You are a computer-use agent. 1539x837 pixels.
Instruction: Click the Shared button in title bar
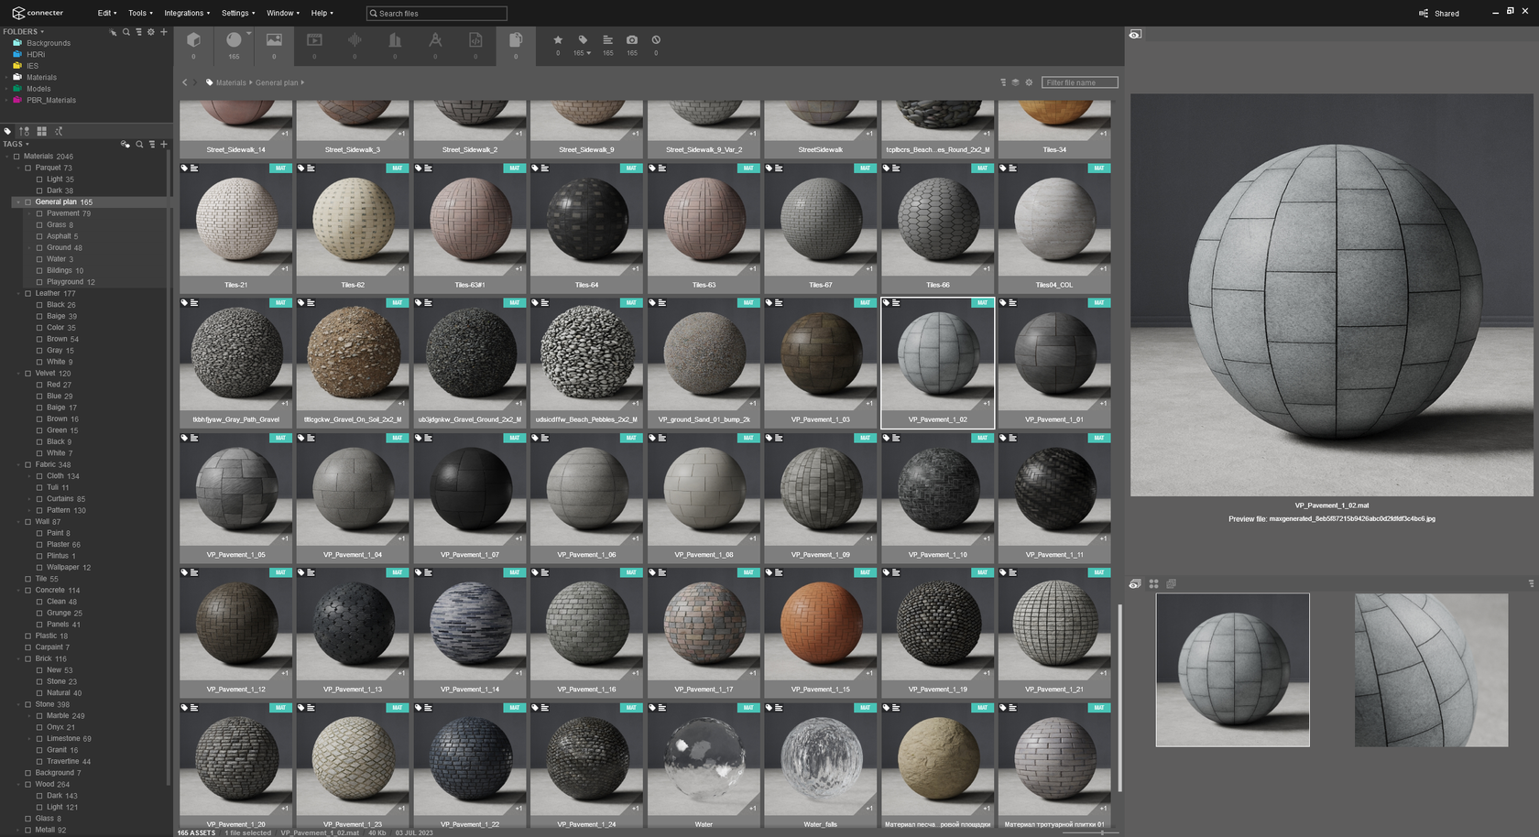[1439, 13]
